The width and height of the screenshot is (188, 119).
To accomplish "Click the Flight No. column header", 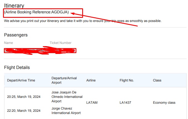I will point(127,80).
